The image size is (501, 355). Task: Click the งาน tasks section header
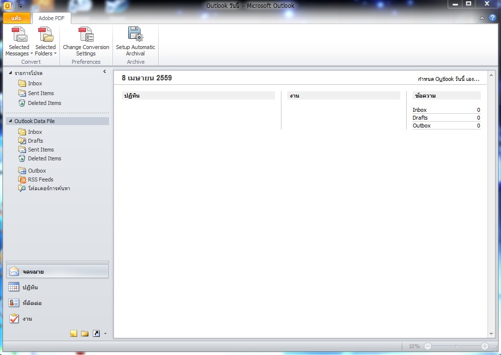click(343, 96)
